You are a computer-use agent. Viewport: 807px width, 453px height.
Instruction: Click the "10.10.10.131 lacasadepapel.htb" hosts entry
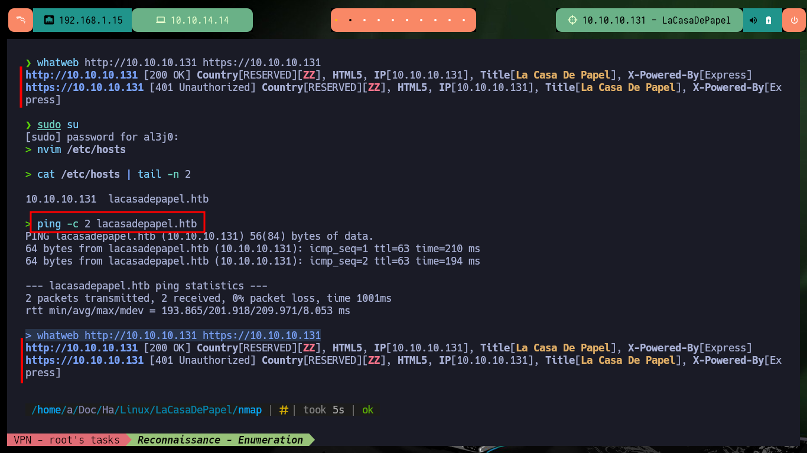pos(117,199)
